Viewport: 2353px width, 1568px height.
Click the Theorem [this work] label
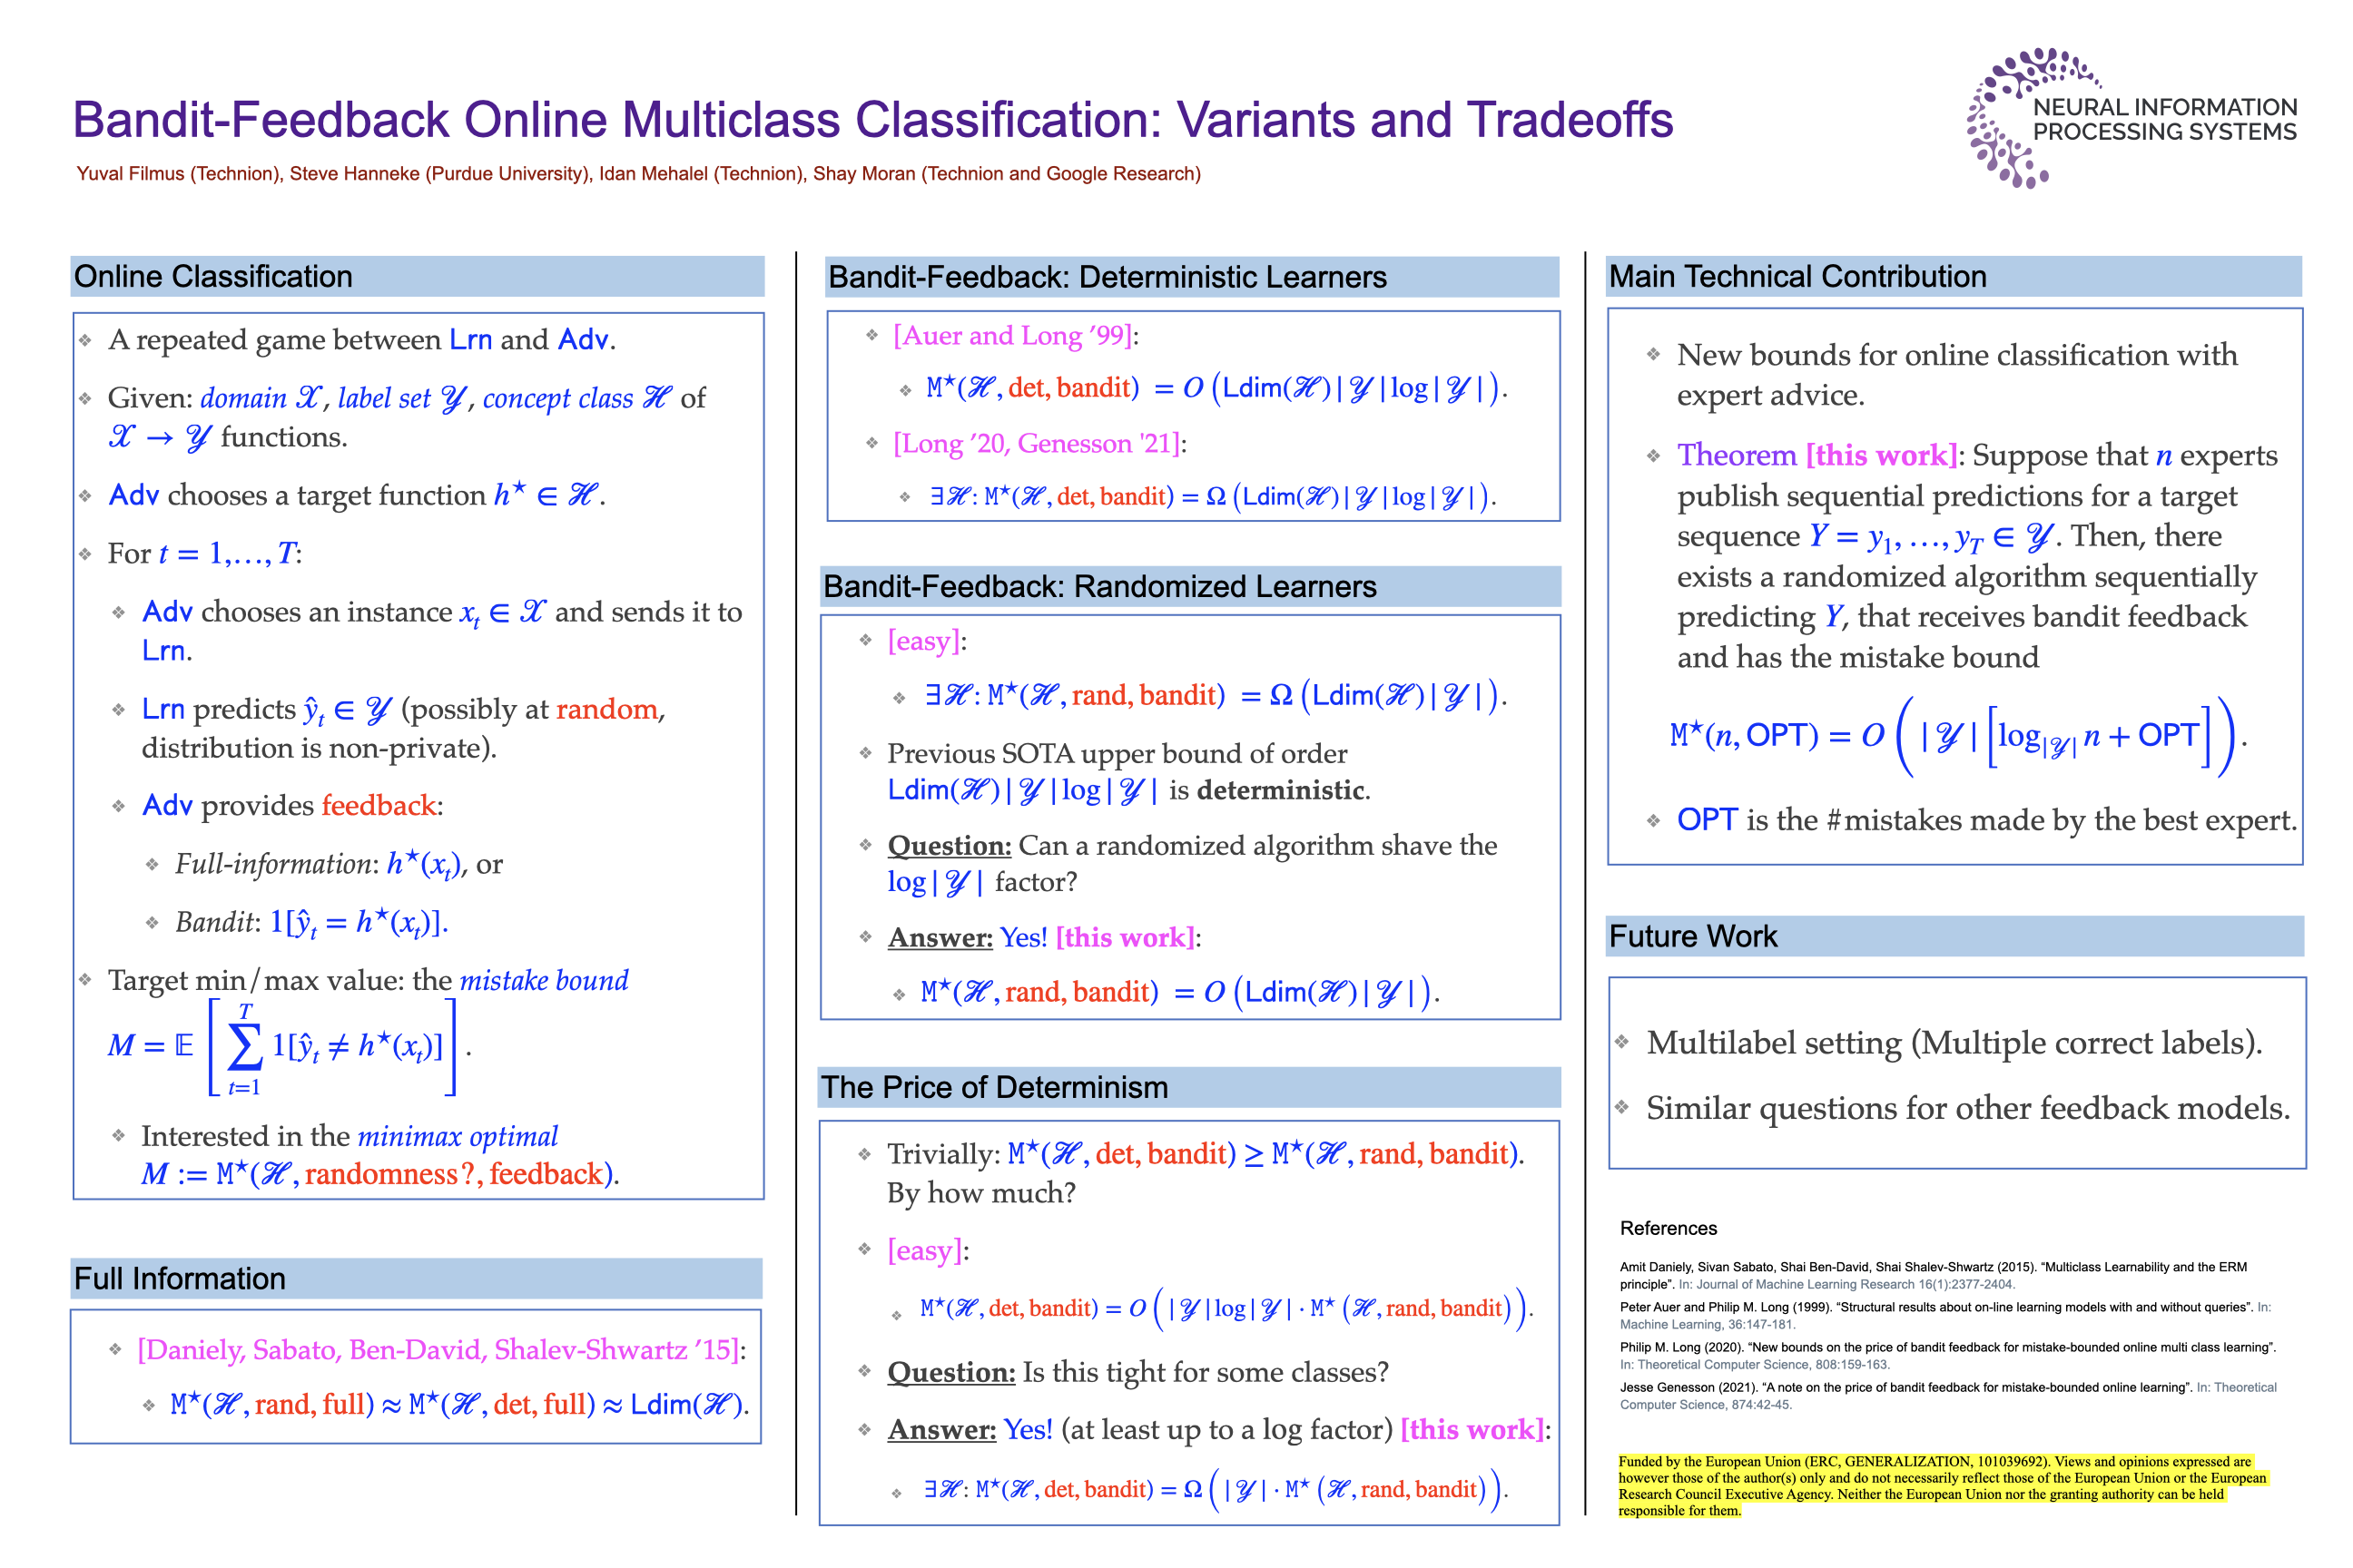[1816, 456]
